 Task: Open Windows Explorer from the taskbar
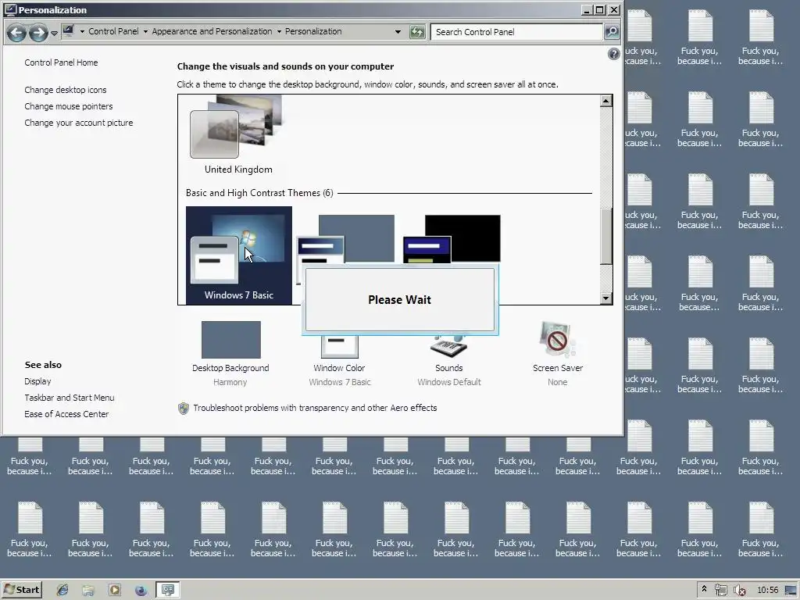coord(88,591)
